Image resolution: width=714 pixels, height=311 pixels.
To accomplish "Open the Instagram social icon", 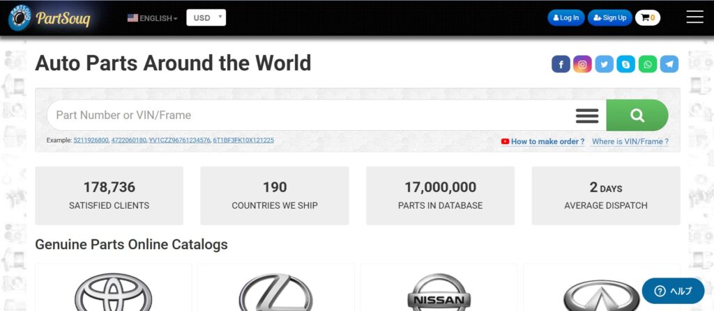I will (x=582, y=64).
